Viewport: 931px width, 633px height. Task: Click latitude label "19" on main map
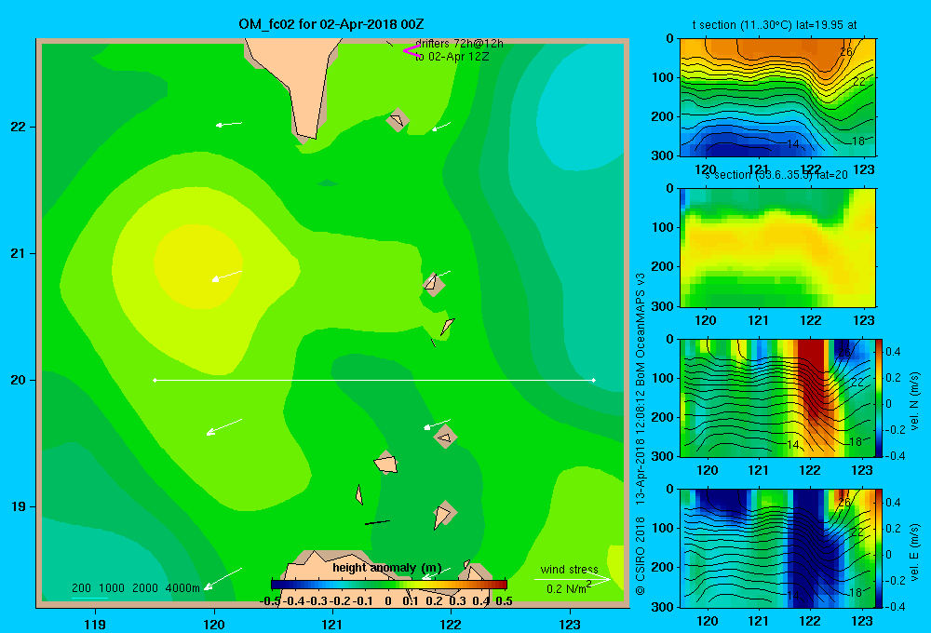click(19, 506)
